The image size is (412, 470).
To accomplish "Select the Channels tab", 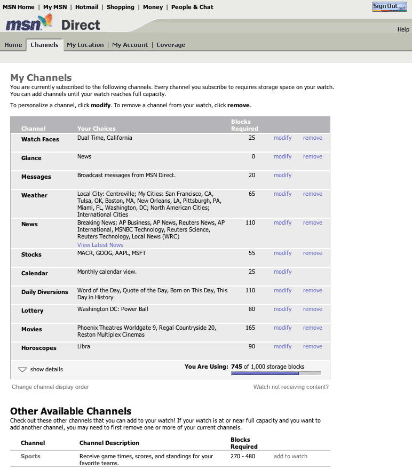I will [x=44, y=45].
